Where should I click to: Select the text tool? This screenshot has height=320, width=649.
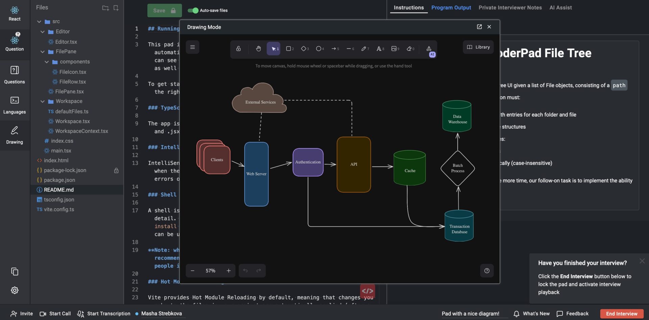tap(379, 49)
